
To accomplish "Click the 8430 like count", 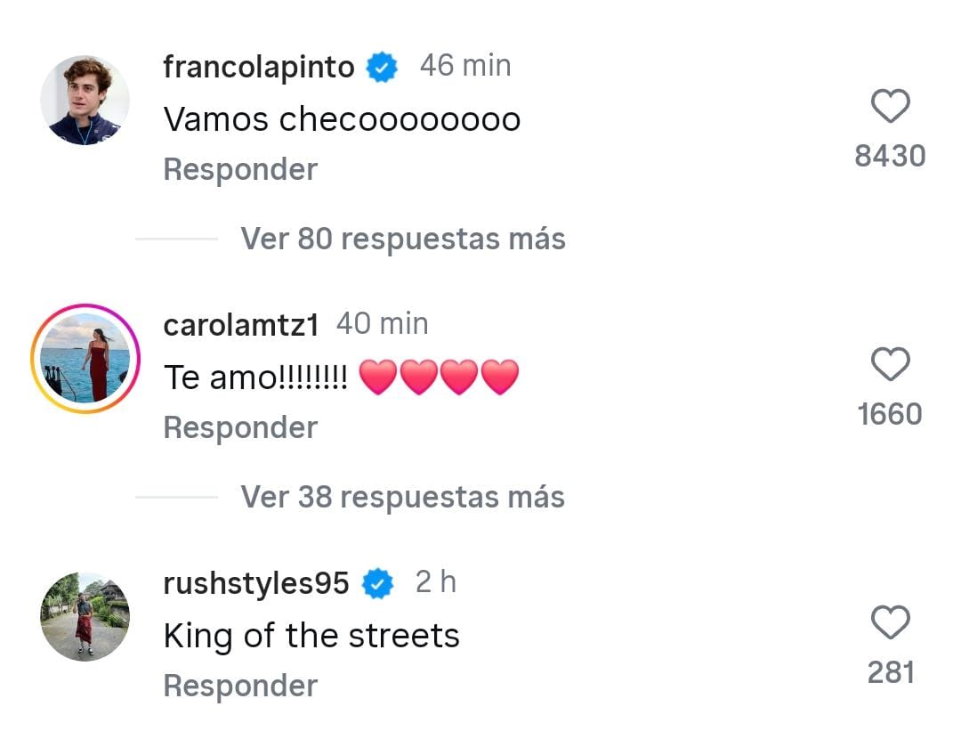I will coord(890,155).
